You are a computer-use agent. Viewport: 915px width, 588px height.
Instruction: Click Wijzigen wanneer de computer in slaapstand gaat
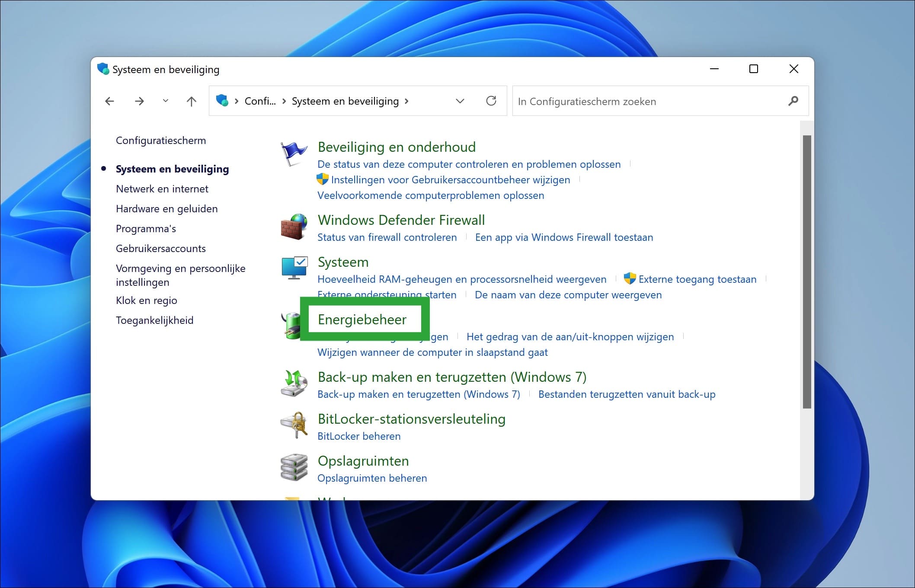(x=432, y=352)
